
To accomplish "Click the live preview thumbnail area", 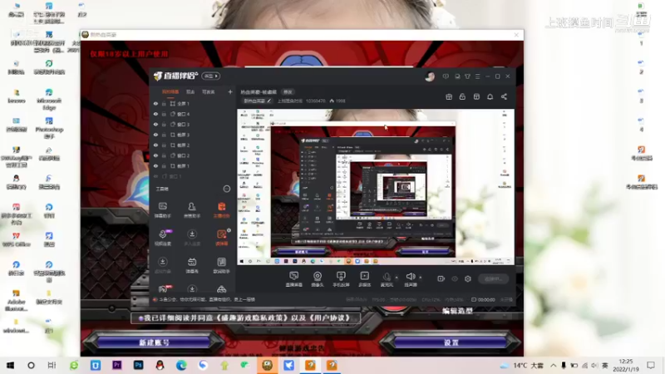I will coord(376,187).
